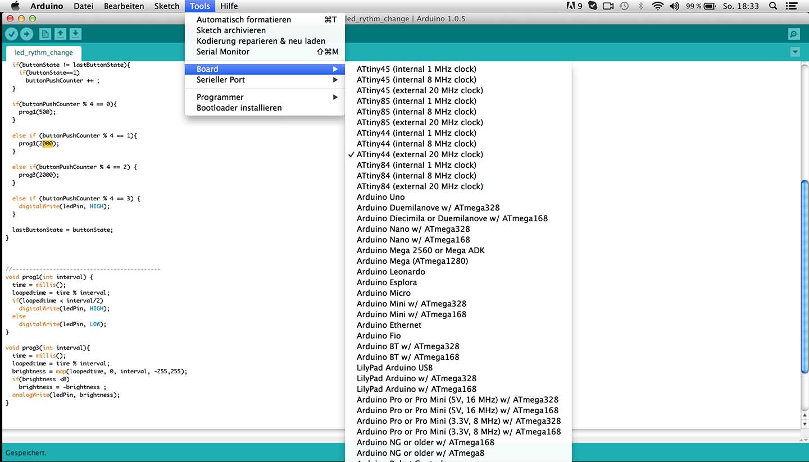Viewport: 809px width, 462px height.
Task: Expand the Programmer submenu
Action: pos(265,97)
